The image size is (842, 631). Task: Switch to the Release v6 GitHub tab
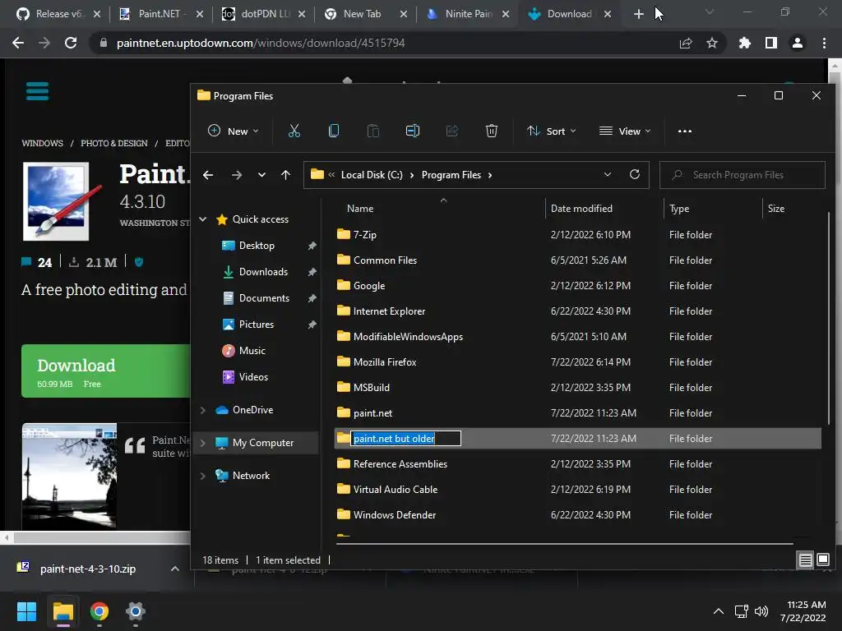point(58,14)
